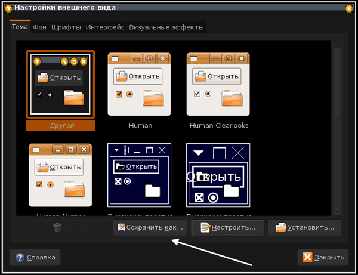Select the first dark blue high-contrast theme thumbnail

click(x=140, y=175)
